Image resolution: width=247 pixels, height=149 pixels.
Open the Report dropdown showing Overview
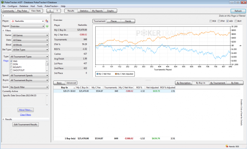[28, 26]
